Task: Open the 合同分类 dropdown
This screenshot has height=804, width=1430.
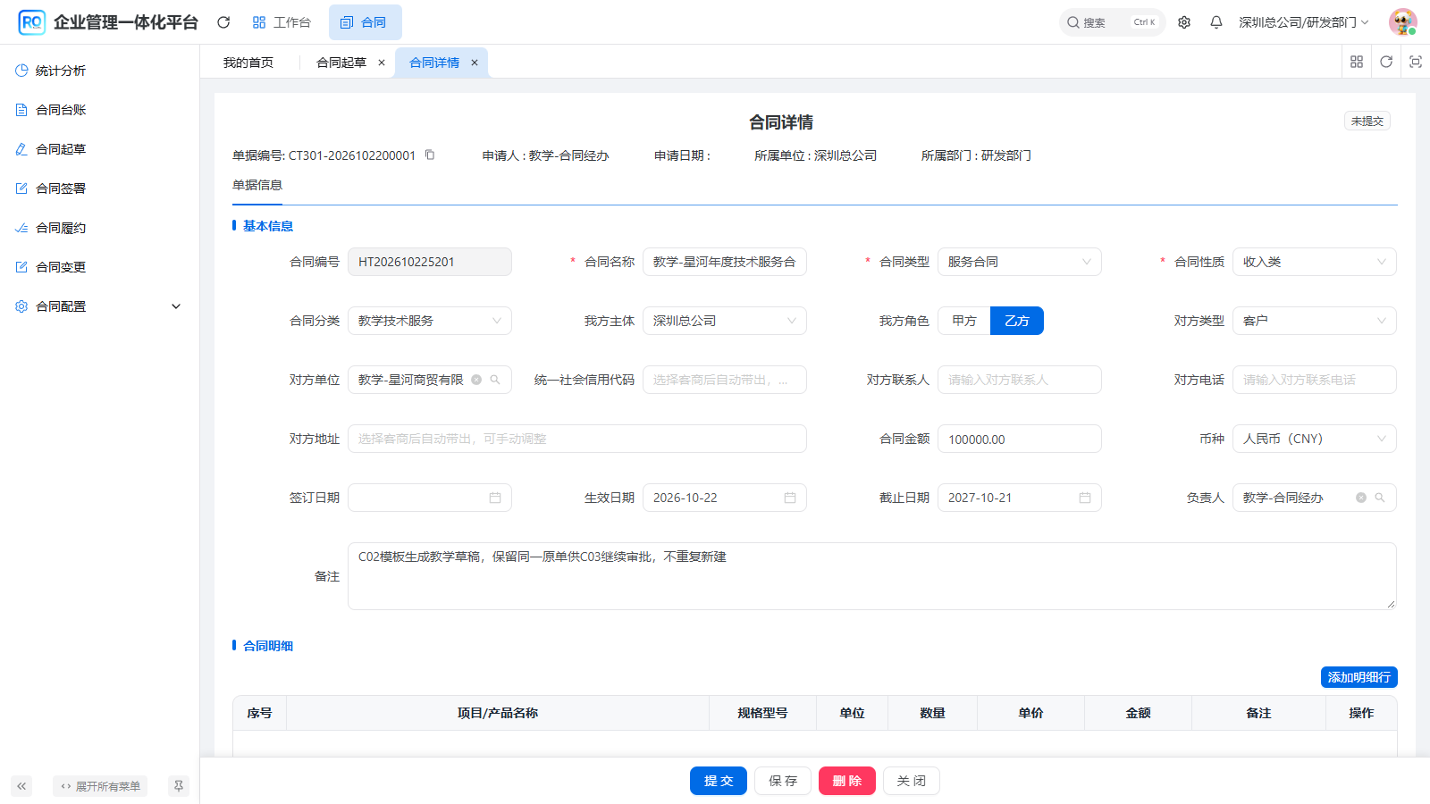Action: tap(430, 321)
